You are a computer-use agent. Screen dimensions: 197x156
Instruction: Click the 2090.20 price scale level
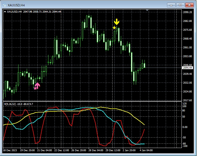pyautogui.click(x=187, y=12)
